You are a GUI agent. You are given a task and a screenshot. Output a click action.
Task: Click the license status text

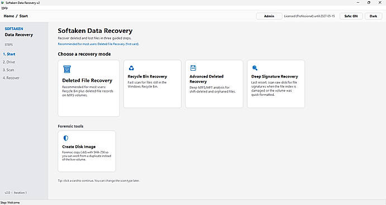[x=309, y=16]
